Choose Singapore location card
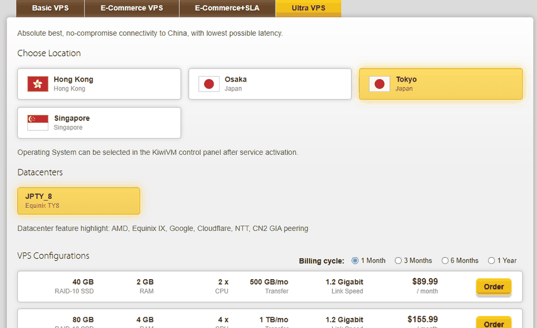The width and height of the screenshot is (537, 328). pos(99,123)
